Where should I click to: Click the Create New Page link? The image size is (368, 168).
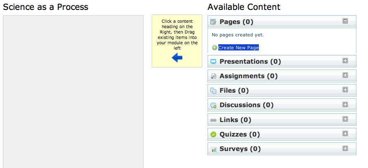239,48
